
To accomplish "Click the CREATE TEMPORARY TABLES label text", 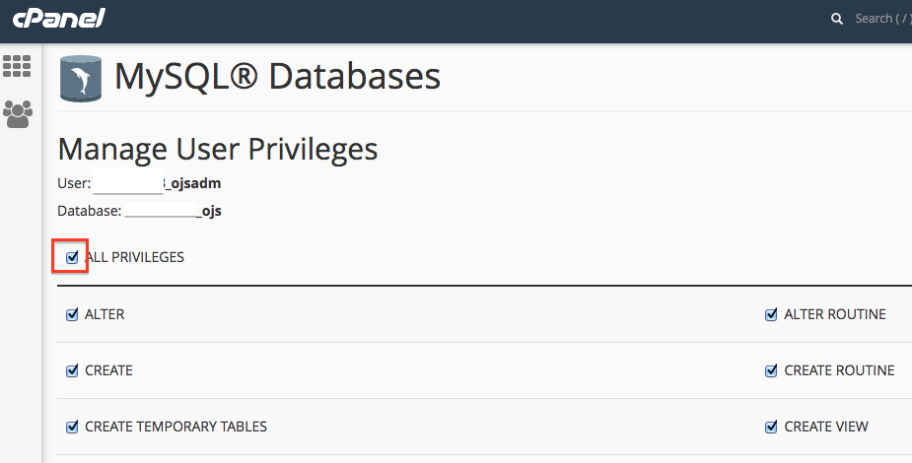I will point(175,427).
